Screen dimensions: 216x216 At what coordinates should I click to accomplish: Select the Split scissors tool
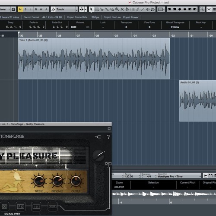coord(102,10)
